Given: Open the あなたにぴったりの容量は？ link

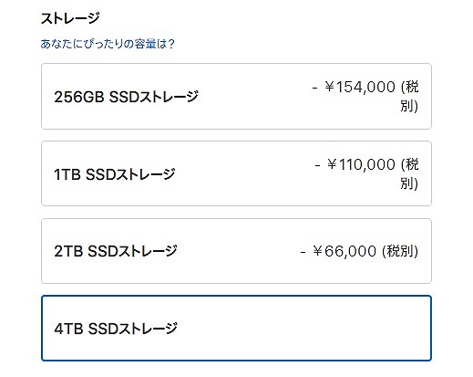Looking at the screenshot, I should pyautogui.click(x=108, y=44).
